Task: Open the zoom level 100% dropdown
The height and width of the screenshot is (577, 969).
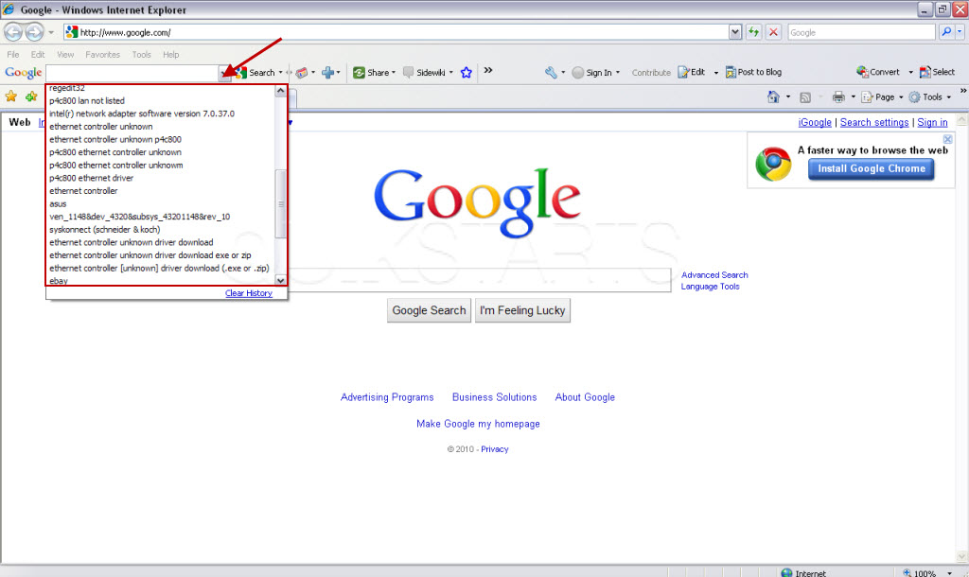Action: coord(950,573)
